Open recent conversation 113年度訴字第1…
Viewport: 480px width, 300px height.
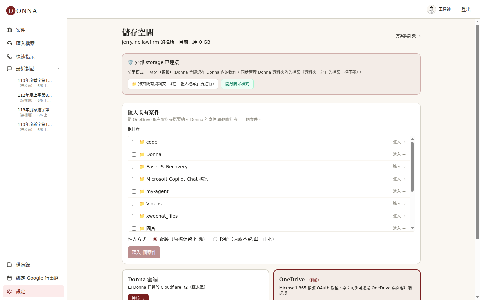pos(35,127)
